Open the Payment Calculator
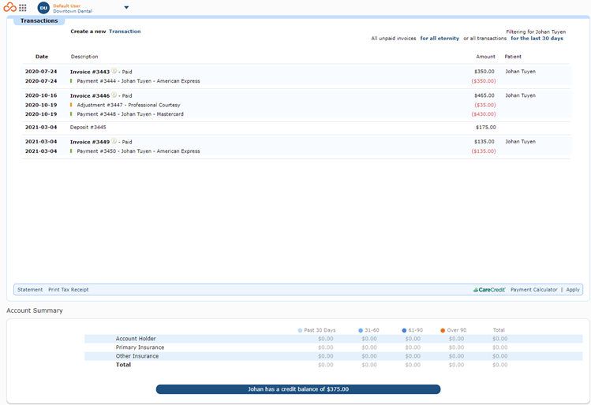 click(533, 289)
